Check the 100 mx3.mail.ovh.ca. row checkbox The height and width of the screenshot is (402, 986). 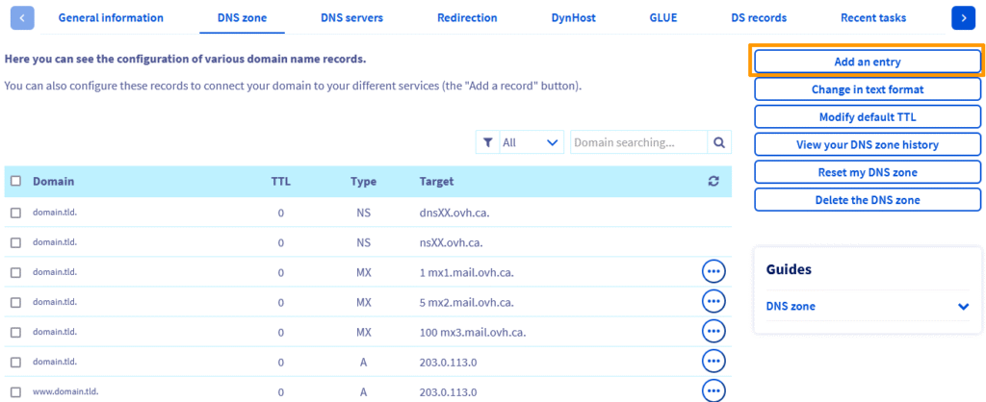coord(15,333)
